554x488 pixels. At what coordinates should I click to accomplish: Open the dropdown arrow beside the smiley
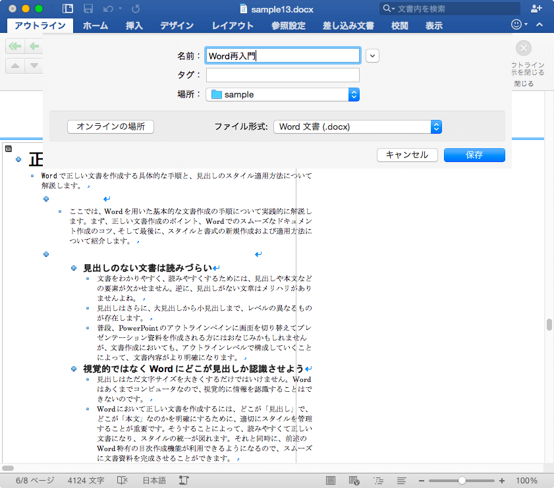[526, 24]
